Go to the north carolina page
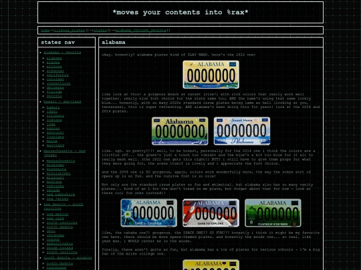The height and width of the screenshot is (270, 361). tap(62, 223)
